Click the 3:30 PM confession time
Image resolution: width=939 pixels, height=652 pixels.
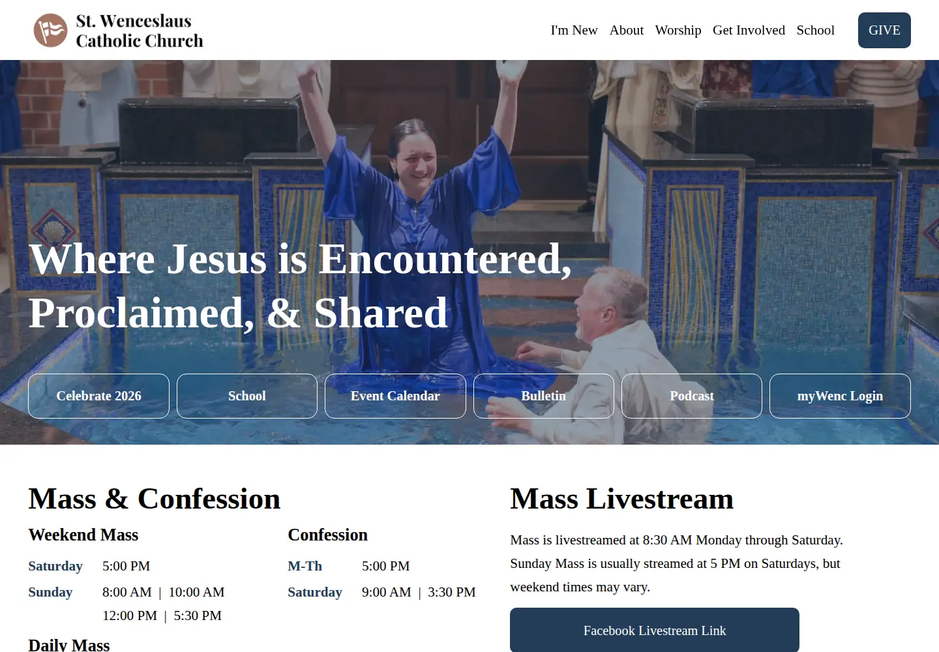point(451,592)
